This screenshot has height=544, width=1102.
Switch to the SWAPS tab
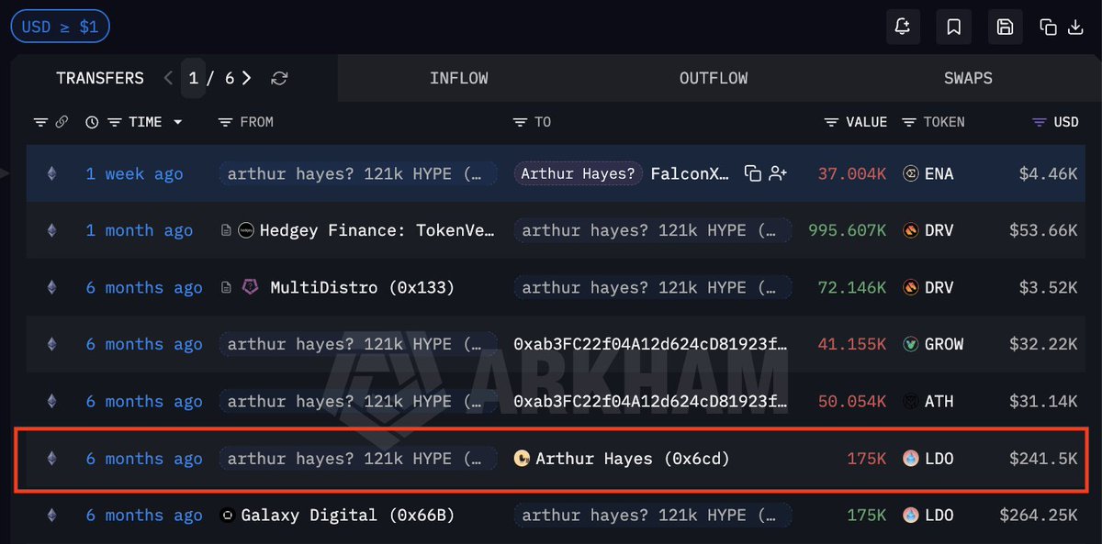point(968,79)
